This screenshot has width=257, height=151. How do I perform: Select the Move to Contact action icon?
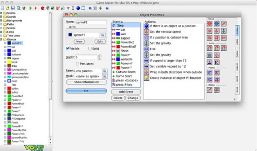pos(209,62)
